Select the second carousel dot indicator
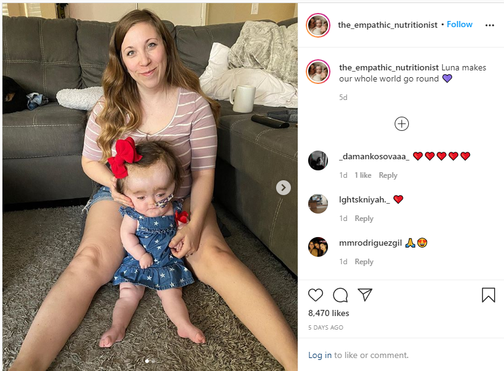The height and width of the screenshot is (371, 504). point(153,361)
